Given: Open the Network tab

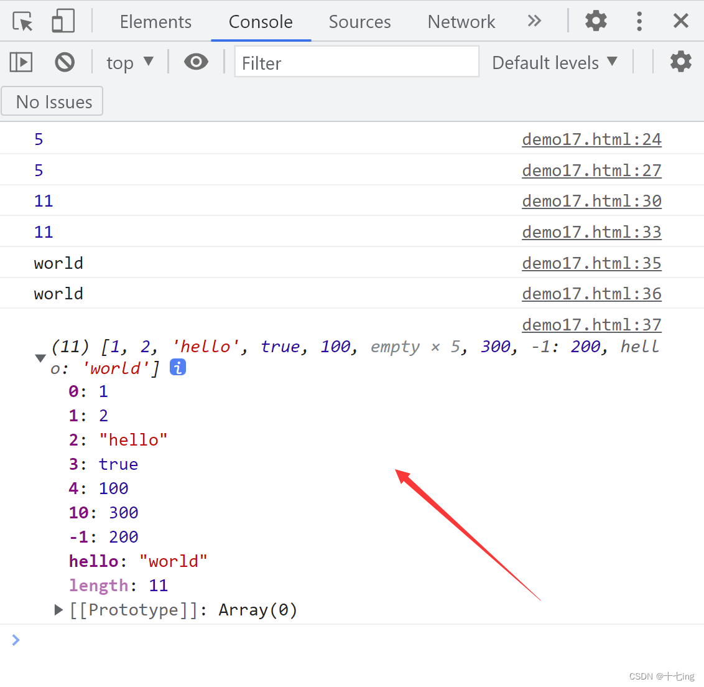Looking at the screenshot, I should [x=461, y=22].
